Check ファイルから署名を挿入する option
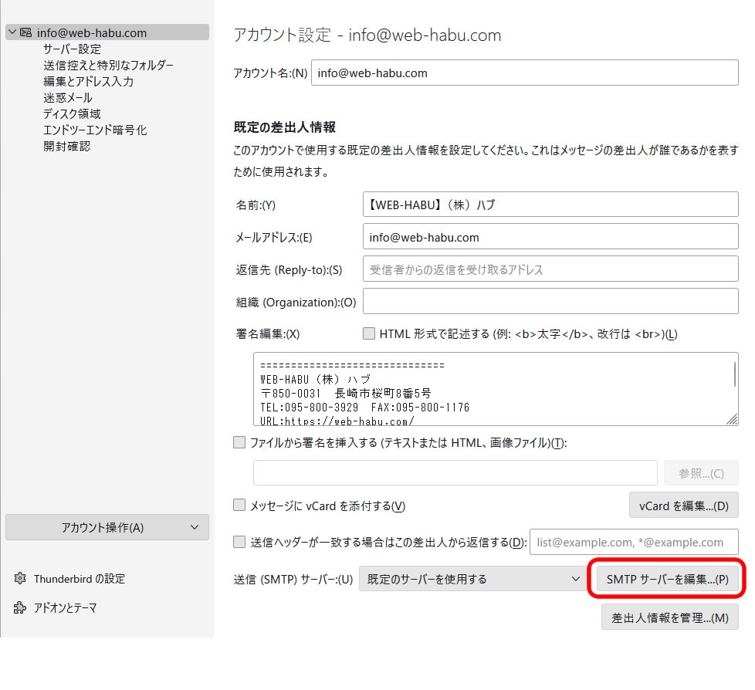This screenshot has width=755, height=690. point(239,443)
